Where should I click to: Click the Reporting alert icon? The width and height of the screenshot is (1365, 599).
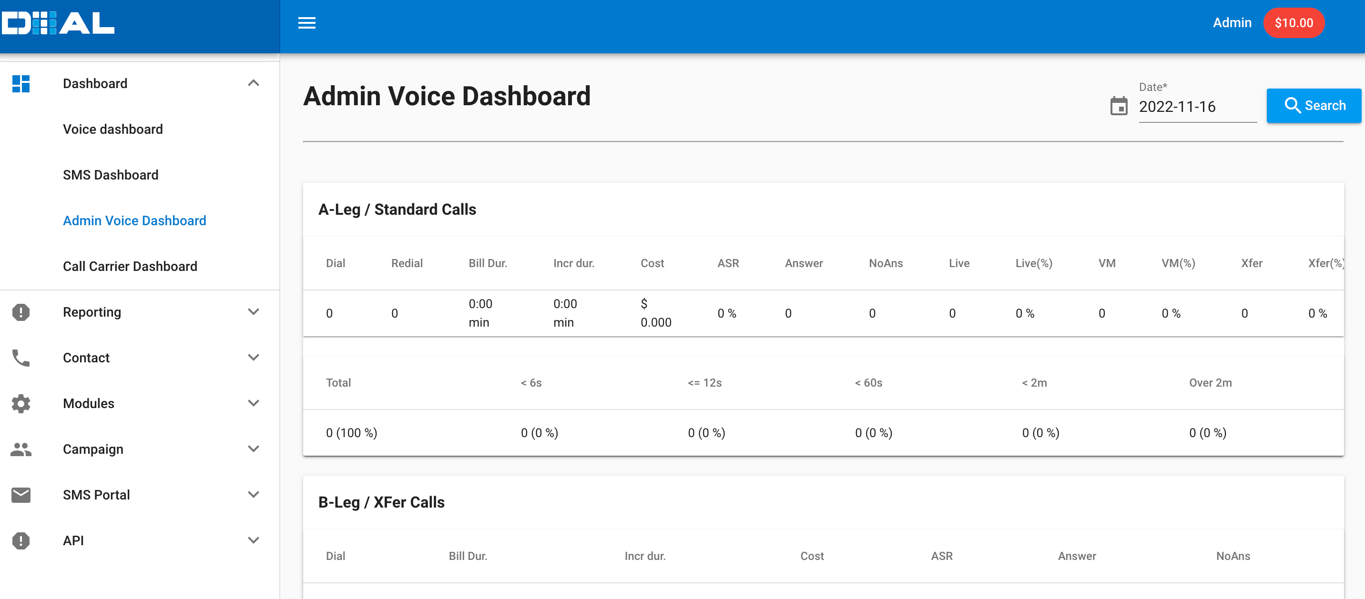[20, 312]
